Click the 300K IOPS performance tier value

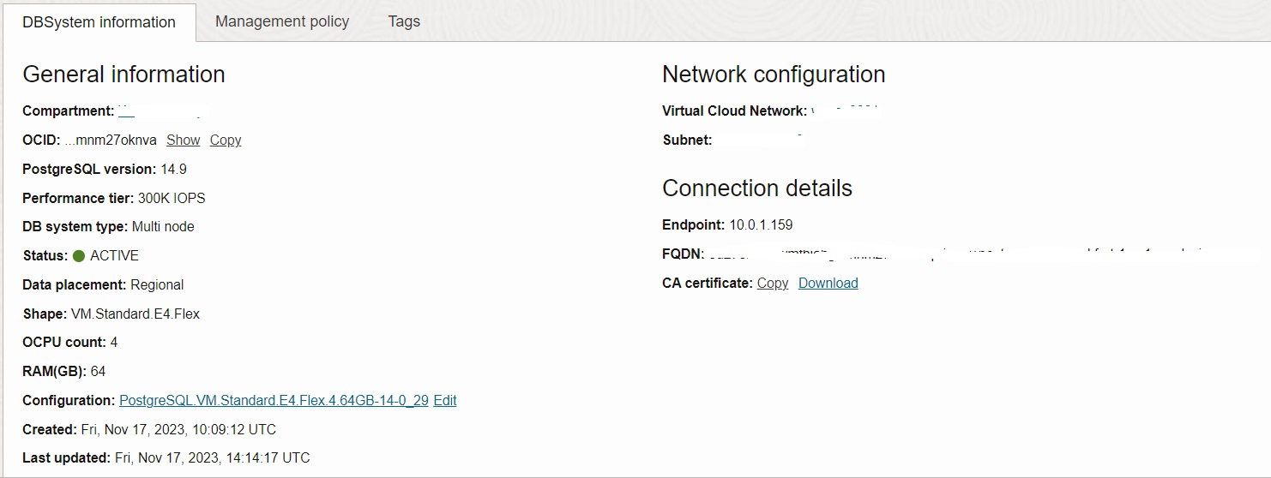(172, 199)
